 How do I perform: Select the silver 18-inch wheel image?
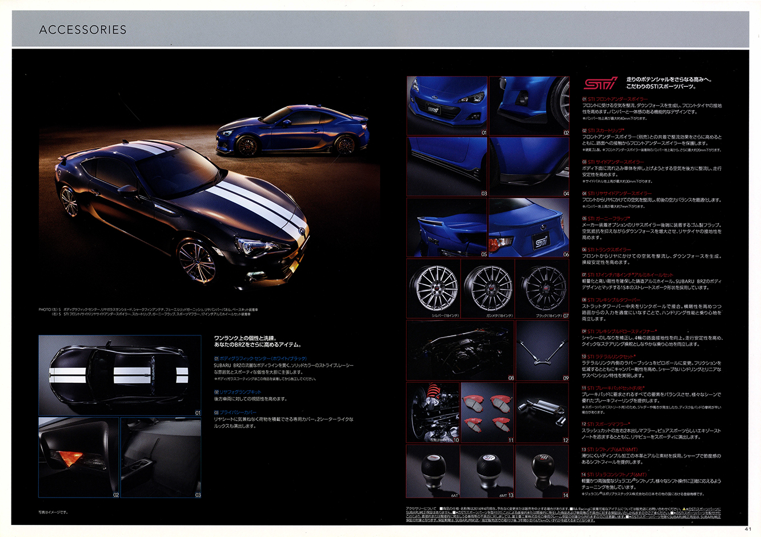(x=434, y=288)
